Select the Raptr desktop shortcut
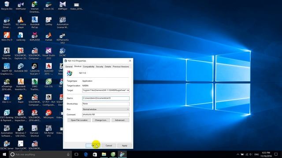 click(21, 98)
